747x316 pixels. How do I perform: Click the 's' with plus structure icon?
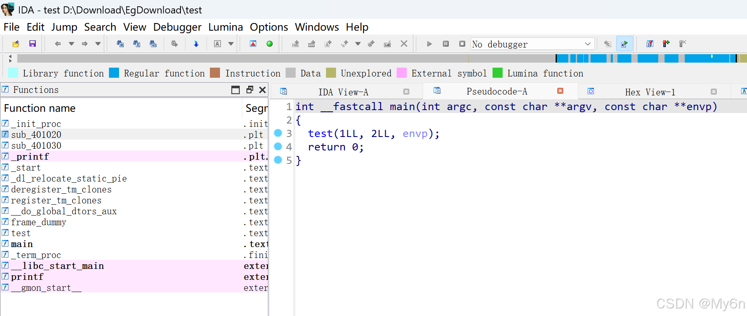click(344, 44)
